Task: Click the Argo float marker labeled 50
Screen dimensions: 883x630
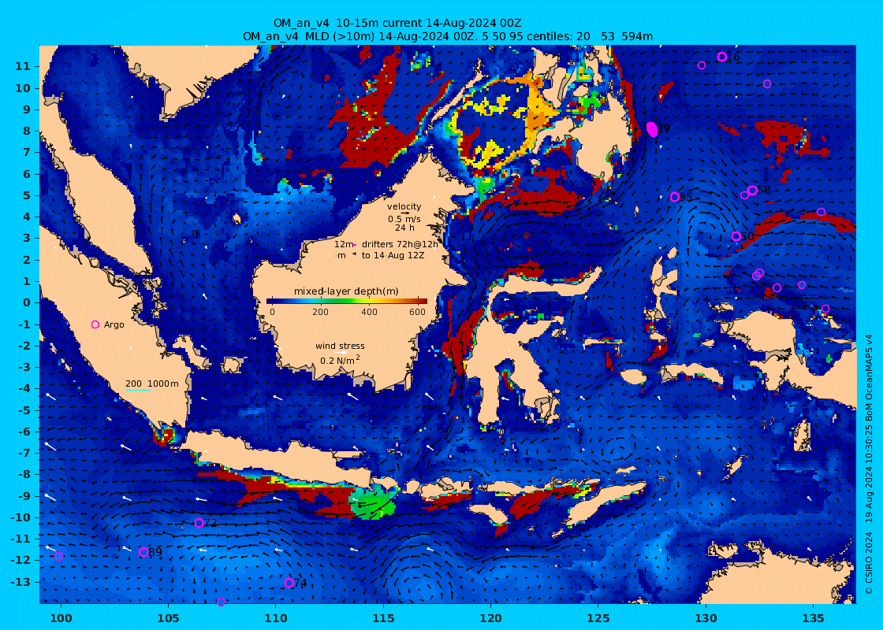Action: 736,236
